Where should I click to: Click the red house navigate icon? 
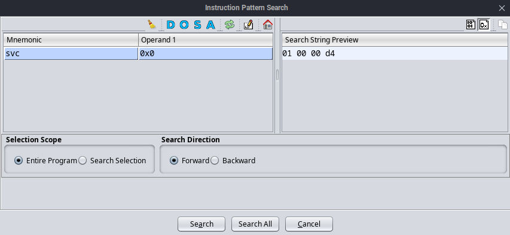(x=267, y=25)
